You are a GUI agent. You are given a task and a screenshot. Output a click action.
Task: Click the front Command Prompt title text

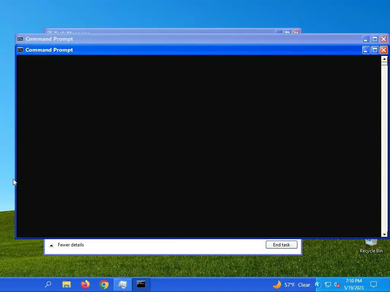click(49, 50)
